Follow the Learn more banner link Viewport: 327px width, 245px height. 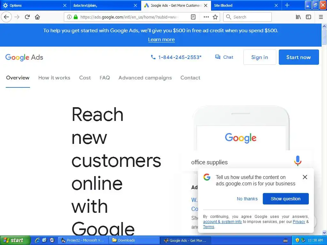tap(161, 40)
